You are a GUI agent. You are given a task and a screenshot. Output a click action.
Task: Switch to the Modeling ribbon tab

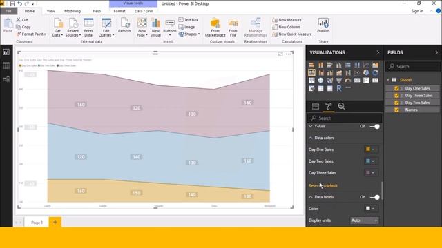tap(73, 11)
